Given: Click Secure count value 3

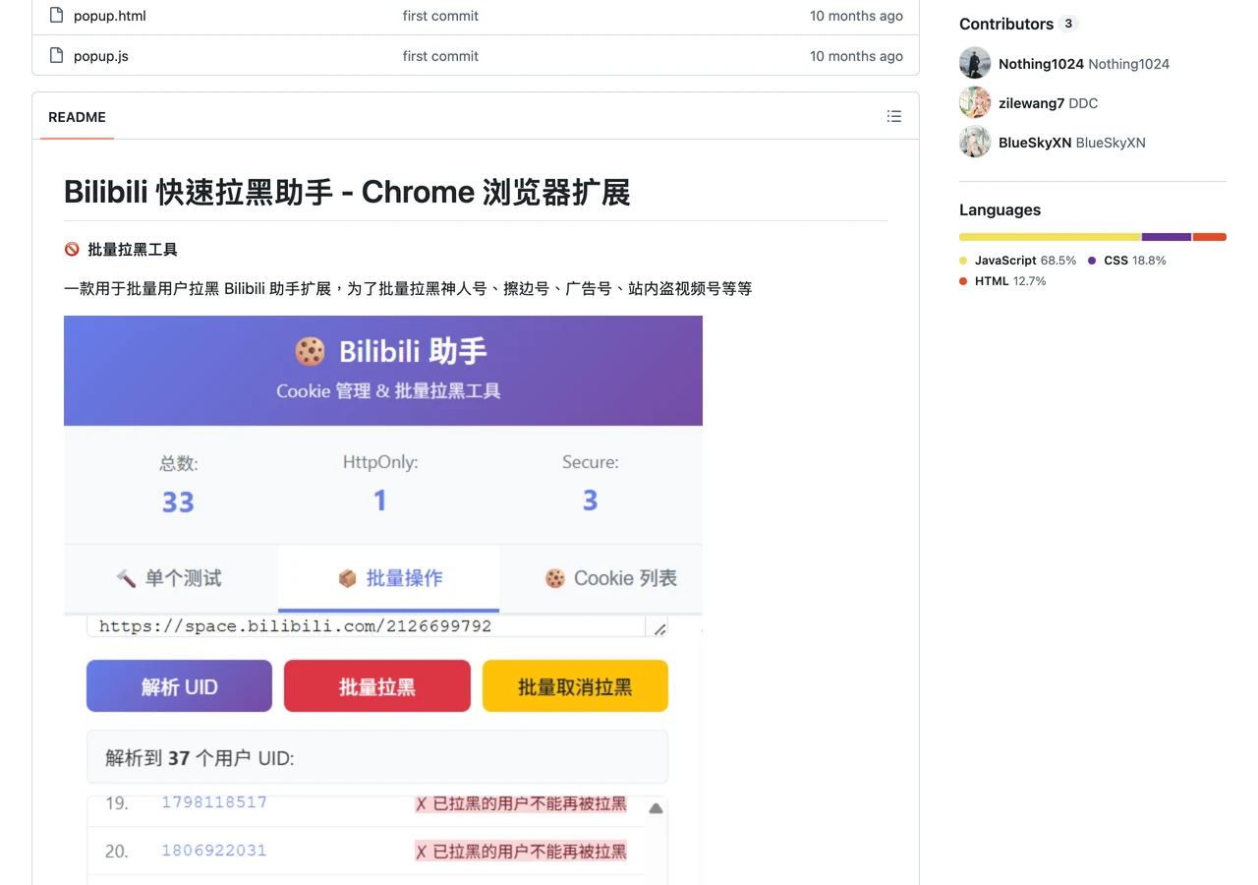Looking at the screenshot, I should tap(590, 501).
